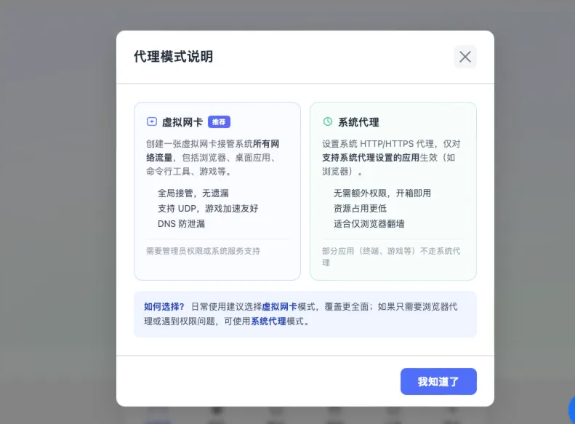
Task: Select the 虚拟网卡 card heading
Action: [182, 122]
